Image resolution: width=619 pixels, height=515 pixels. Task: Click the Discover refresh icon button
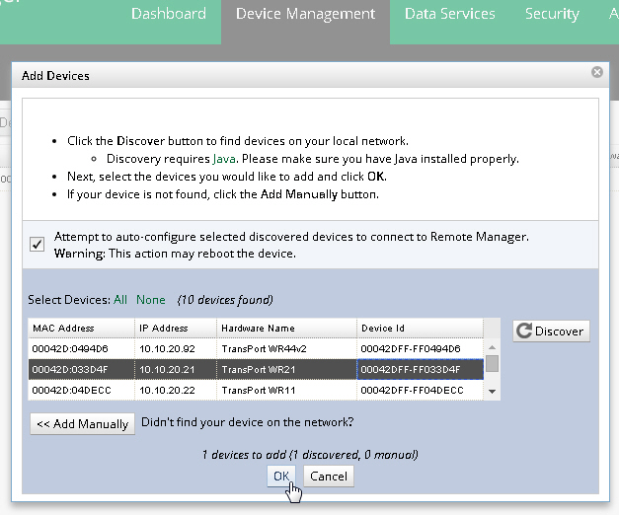(551, 331)
